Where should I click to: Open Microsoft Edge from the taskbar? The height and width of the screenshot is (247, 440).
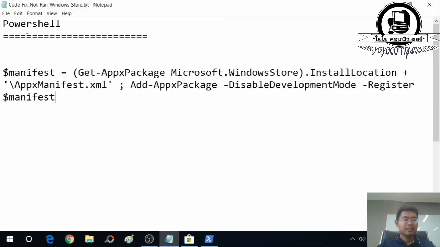(50, 239)
